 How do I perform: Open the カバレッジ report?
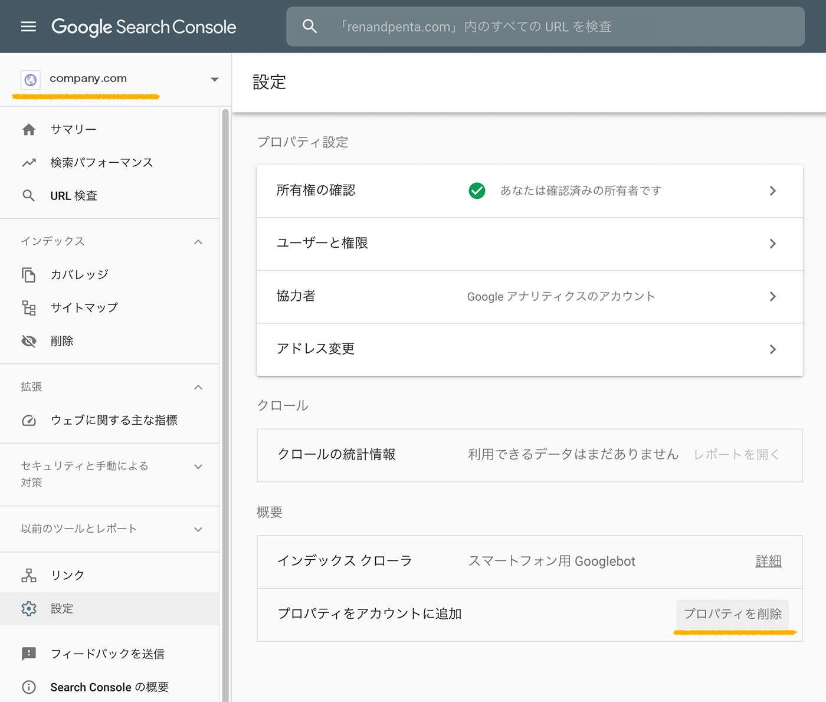point(80,274)
